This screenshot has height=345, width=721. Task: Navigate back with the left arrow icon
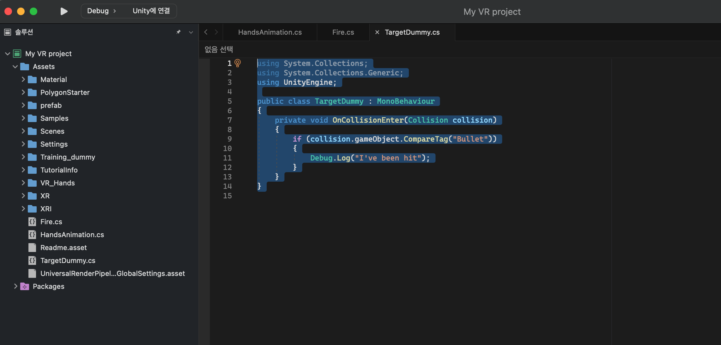tap(206, 32)
